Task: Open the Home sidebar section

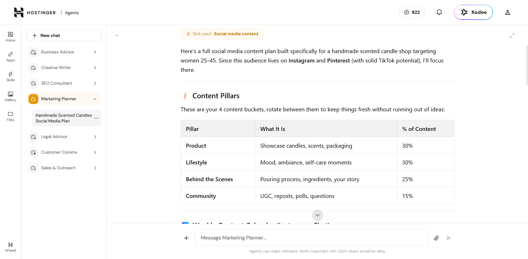Action: (11, 37)
